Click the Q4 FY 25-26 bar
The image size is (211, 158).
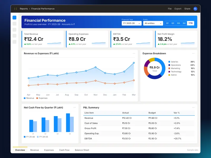point(68,123)
